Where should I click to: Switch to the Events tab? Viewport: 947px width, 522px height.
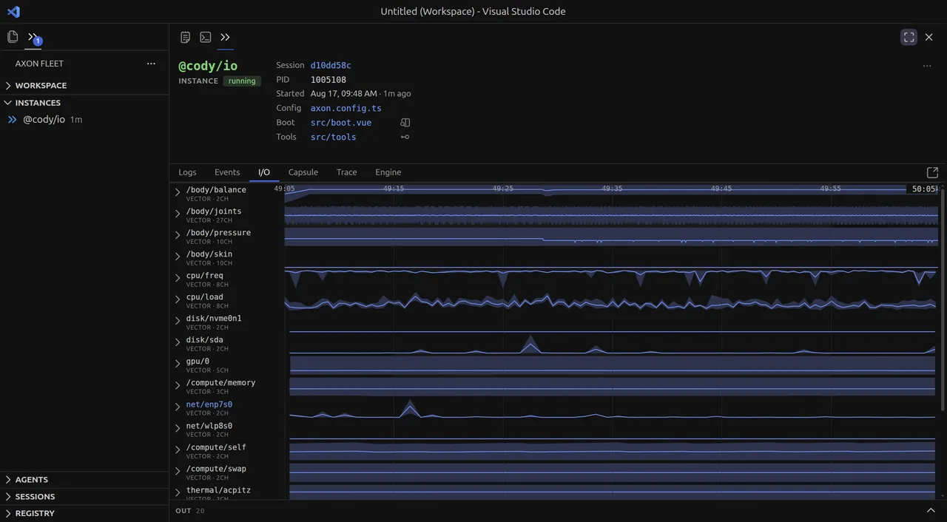(x=227, y=172)
